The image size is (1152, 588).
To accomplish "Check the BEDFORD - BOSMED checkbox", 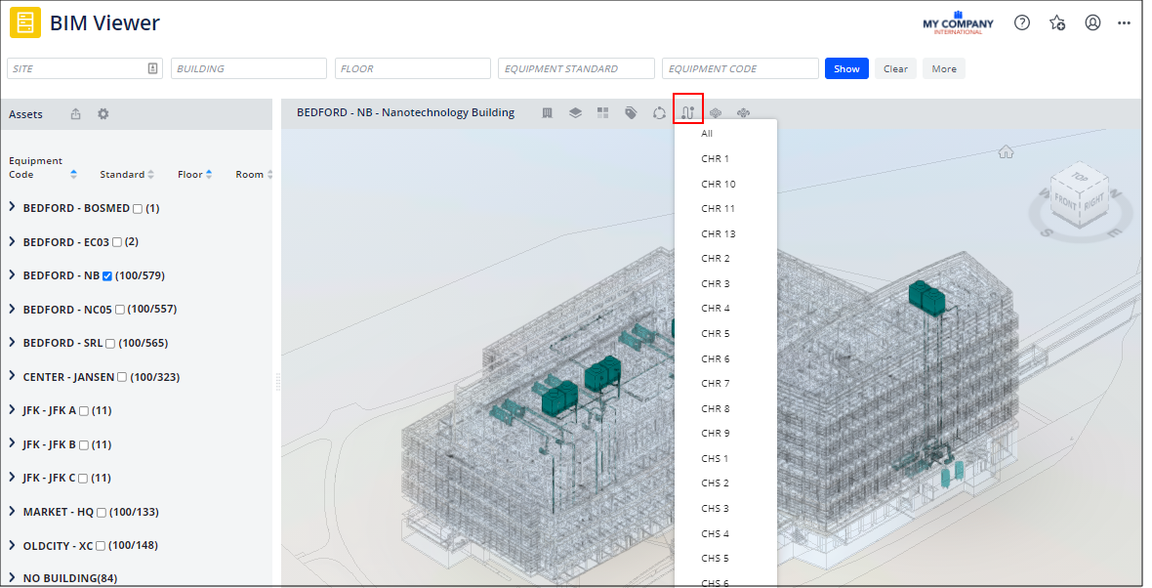I will coord(138,209).
